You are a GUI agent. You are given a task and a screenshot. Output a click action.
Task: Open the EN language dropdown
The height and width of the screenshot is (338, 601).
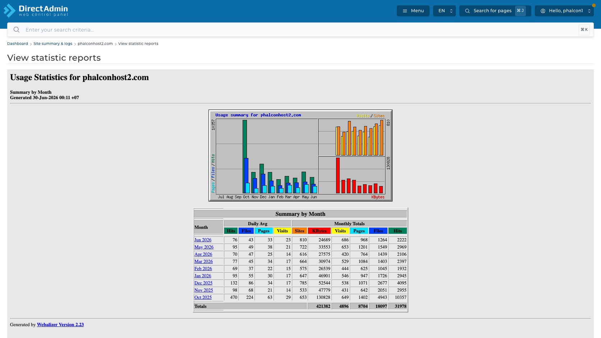[x=444, y=11]
